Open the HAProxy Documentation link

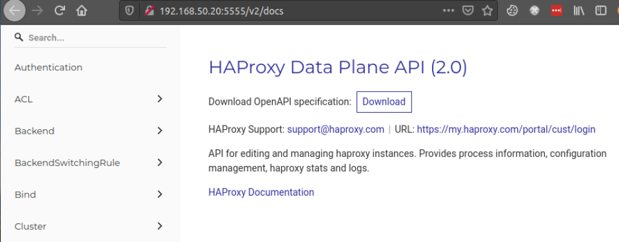261,192
